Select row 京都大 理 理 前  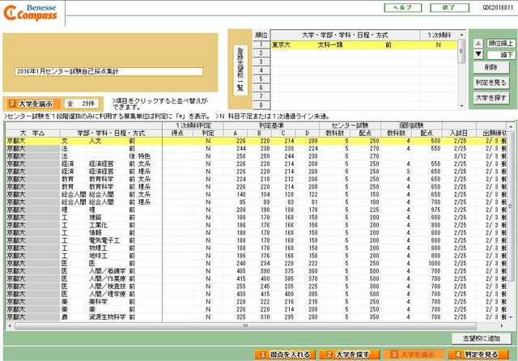pos(256,210)
